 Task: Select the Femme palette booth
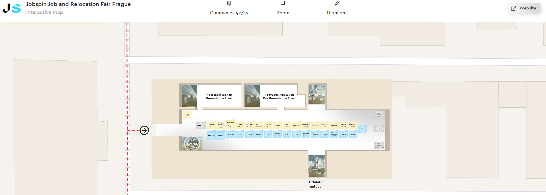pyautogui.click(x=344, y=125)
